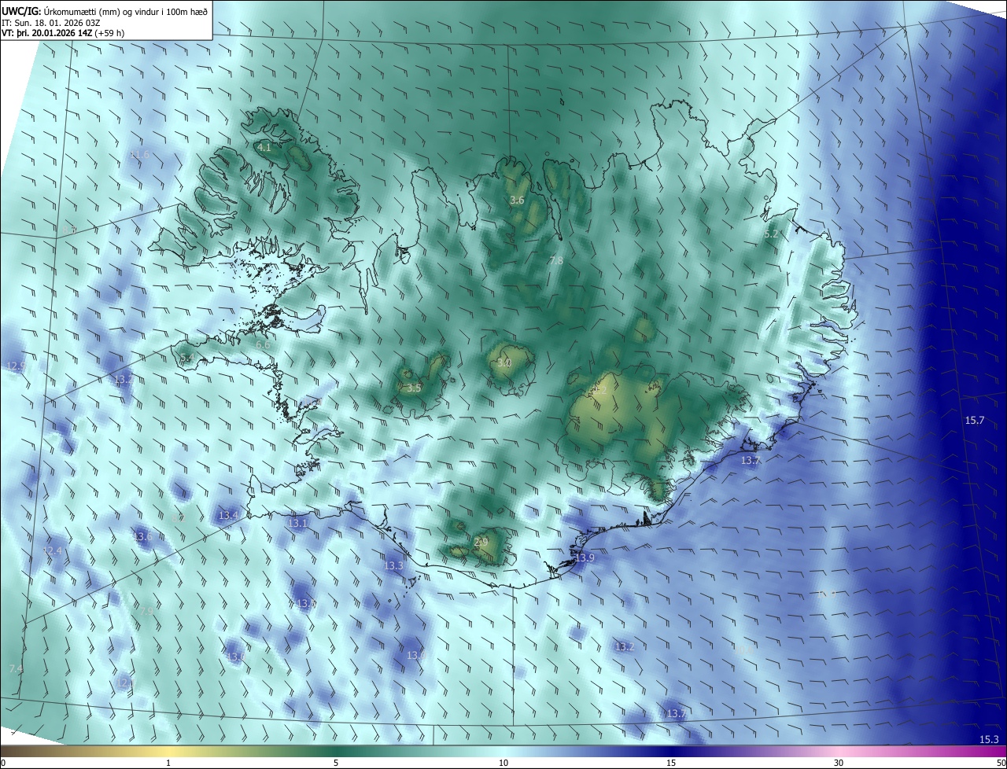Click the 15.3 value in bottom-right corner
The image size is (1007, 769).
click(x=989, y=740)
